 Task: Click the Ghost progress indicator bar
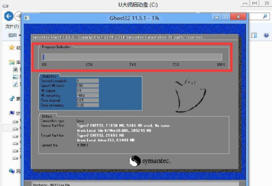coord(132,57)
